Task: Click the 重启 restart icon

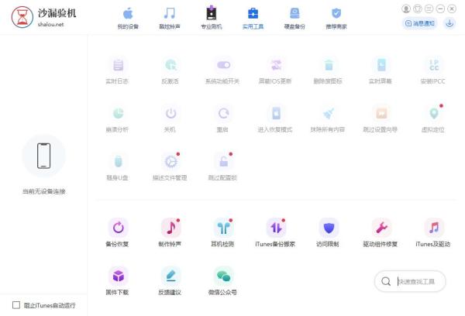Action: [223, 113]
